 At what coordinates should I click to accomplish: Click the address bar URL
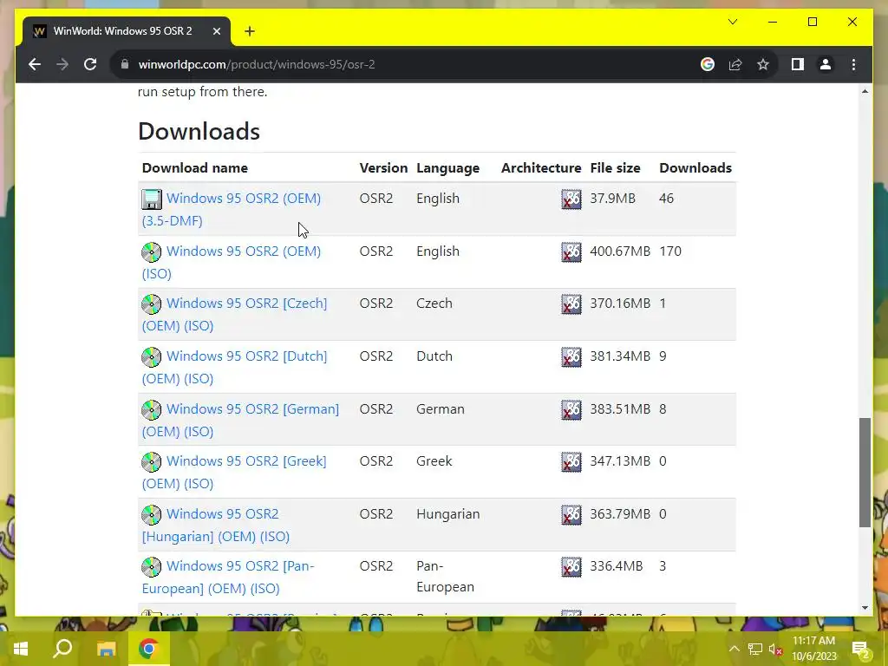[x=257, y=64]
